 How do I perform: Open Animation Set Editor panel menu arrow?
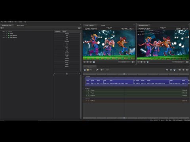point(80,25)
